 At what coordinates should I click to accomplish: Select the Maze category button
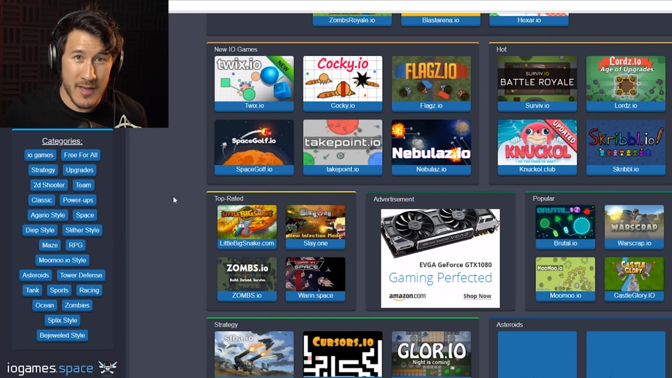[x=50, y=245]
